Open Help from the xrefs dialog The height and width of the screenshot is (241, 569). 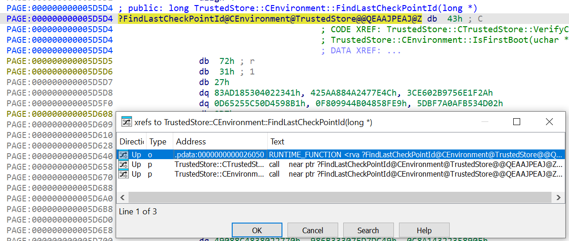[x=424, y=230]
